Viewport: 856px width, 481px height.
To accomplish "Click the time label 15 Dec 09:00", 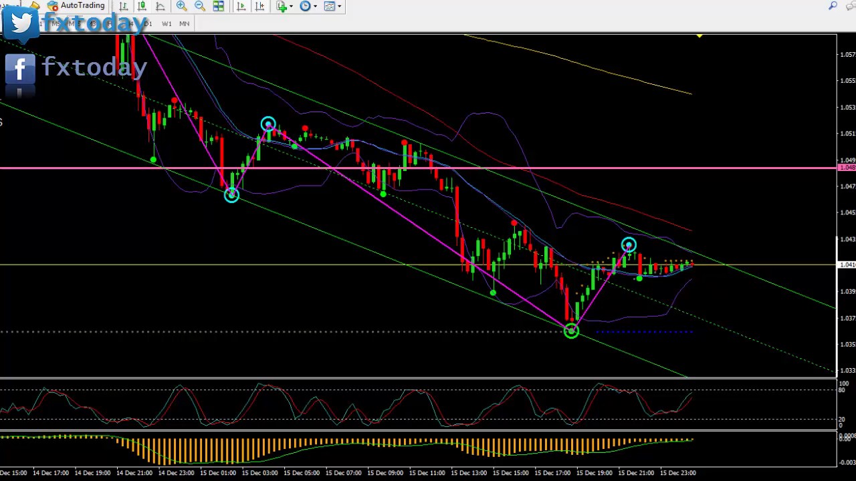I will (386, 473).
